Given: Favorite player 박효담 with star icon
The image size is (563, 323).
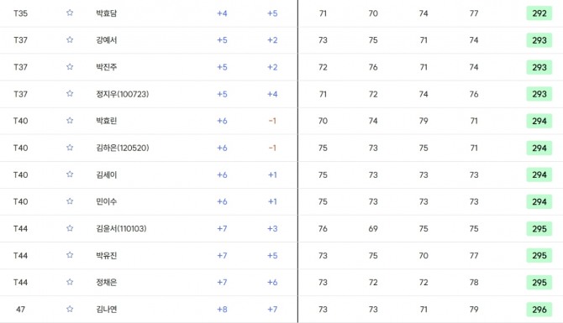Looking at the screenshot, I should 70,13.
